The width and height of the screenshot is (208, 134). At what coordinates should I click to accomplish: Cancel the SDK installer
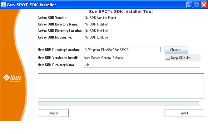53,113
